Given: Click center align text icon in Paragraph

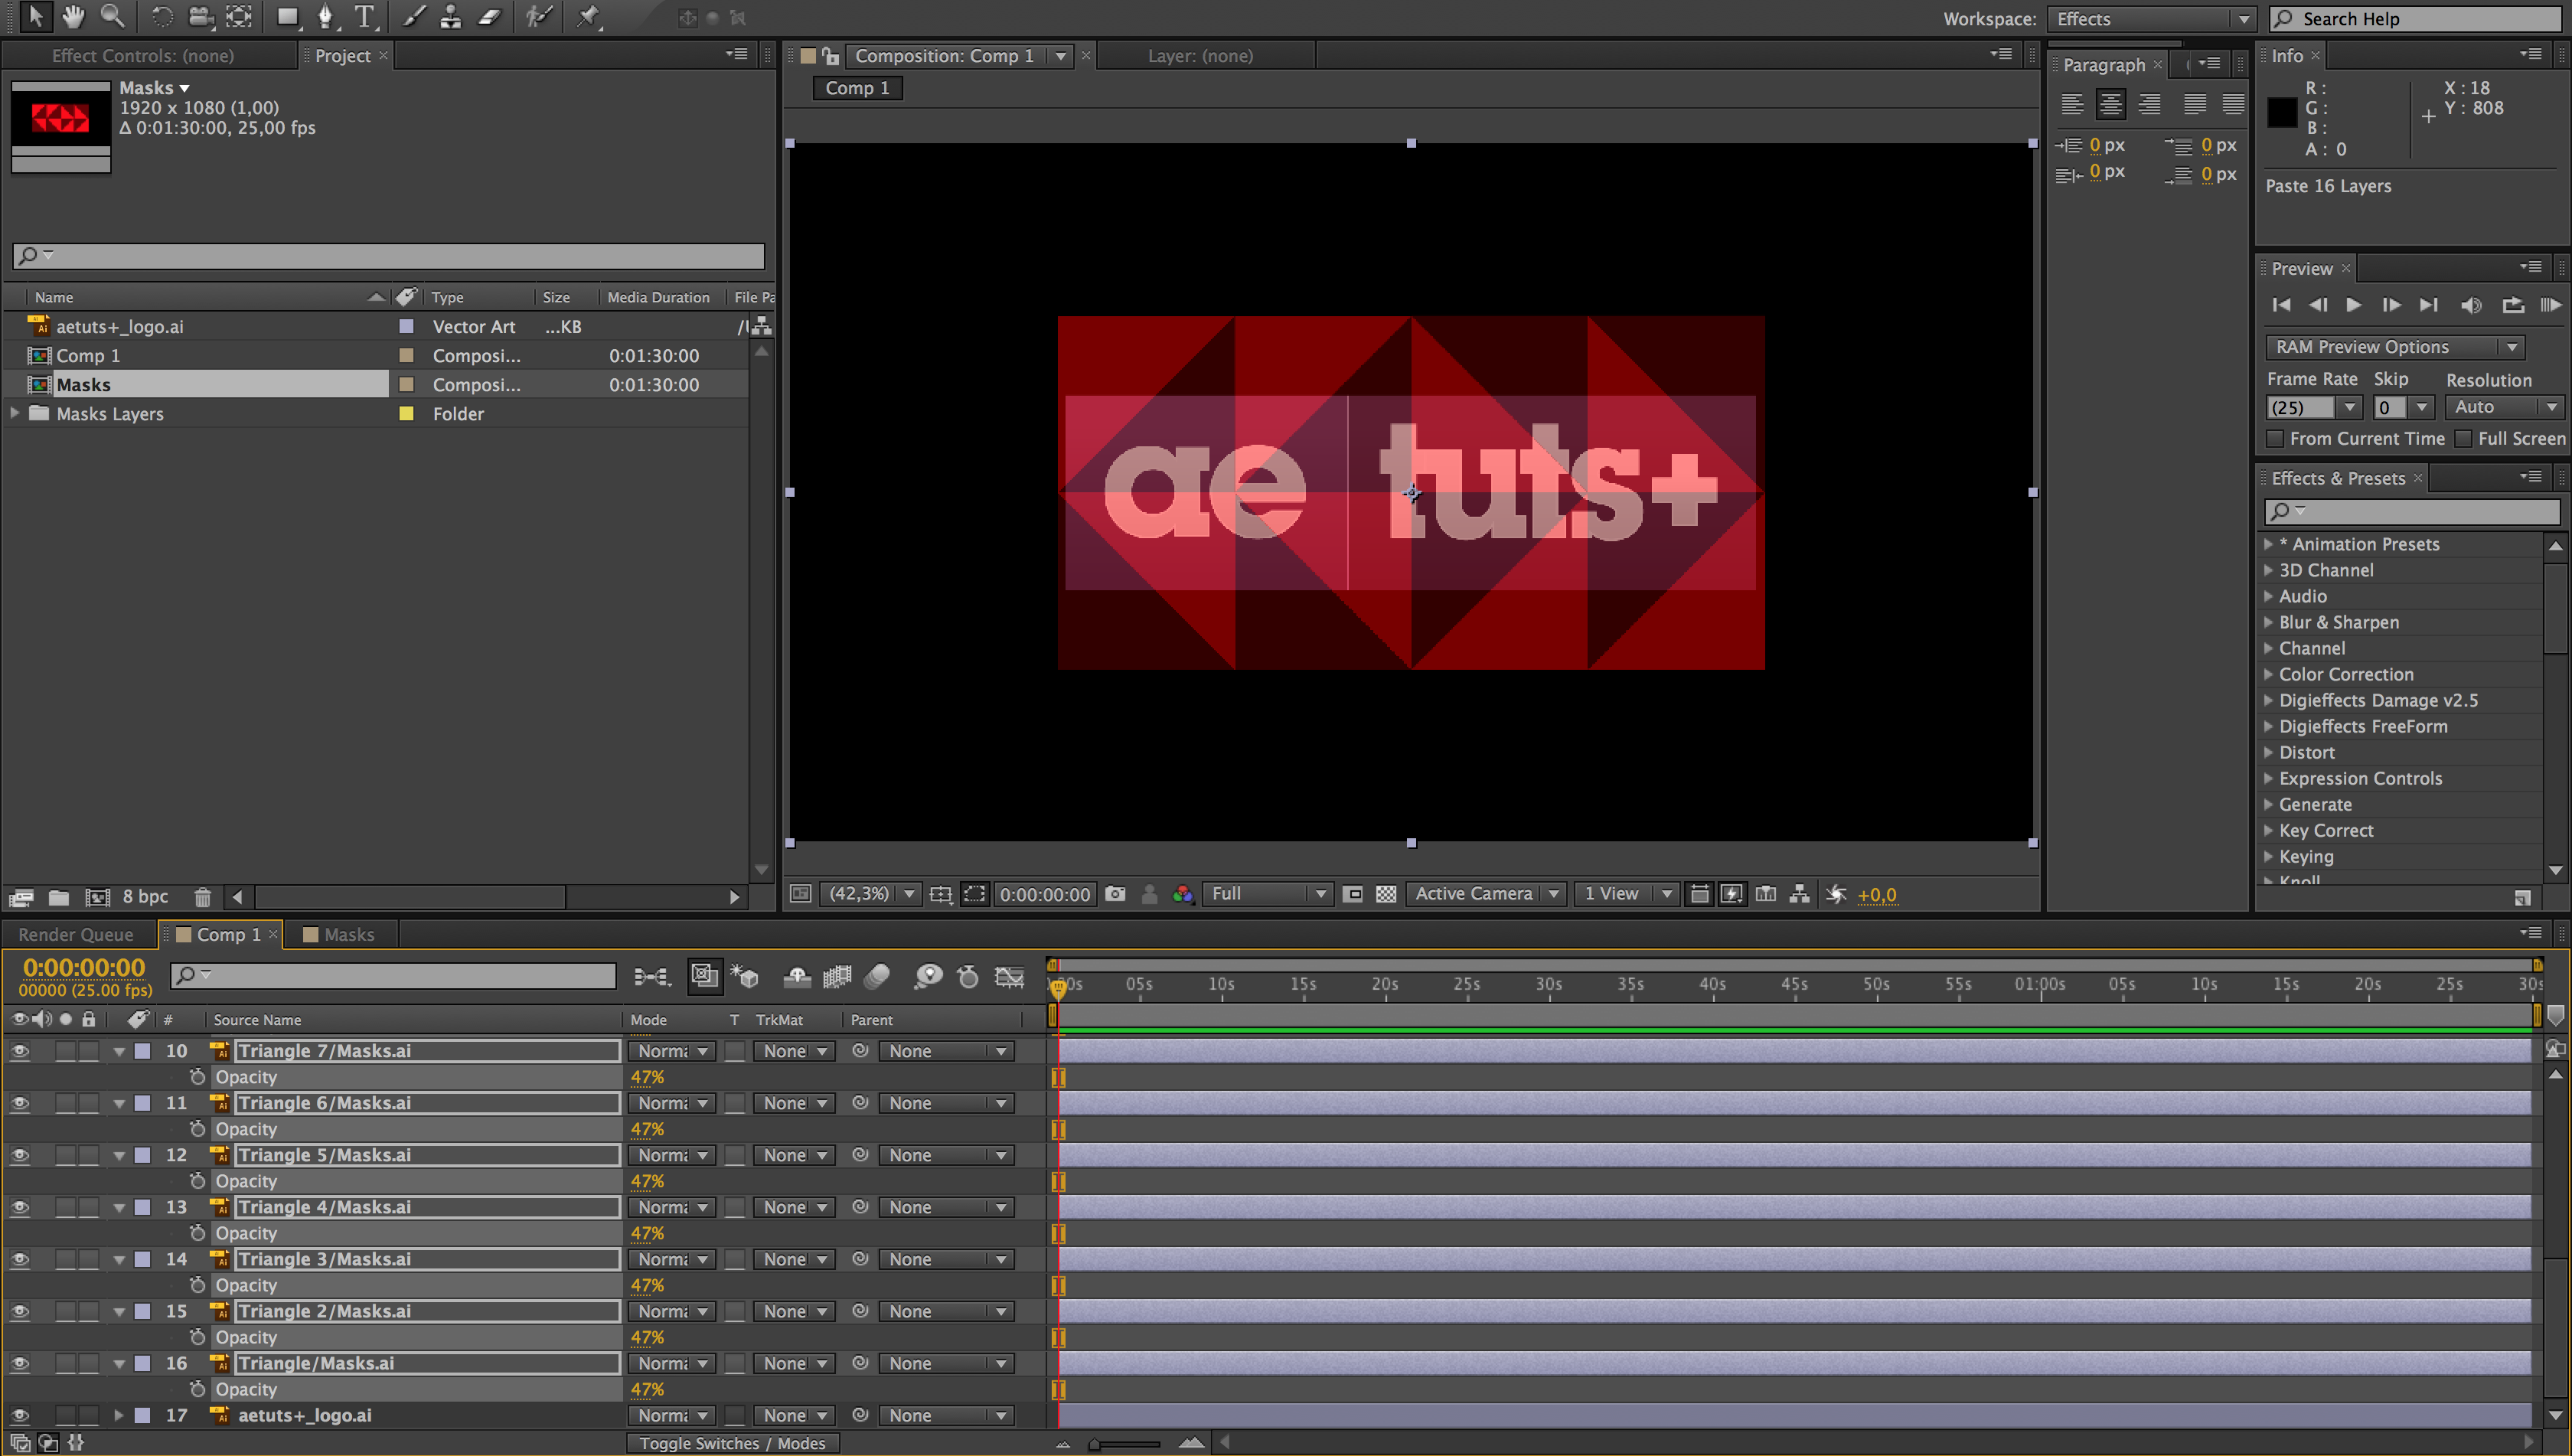Looking at the screenshot, I should 2111,104.
